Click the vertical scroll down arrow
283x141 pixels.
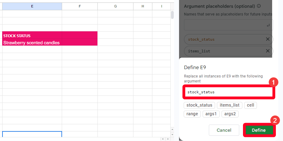[173, 135]
